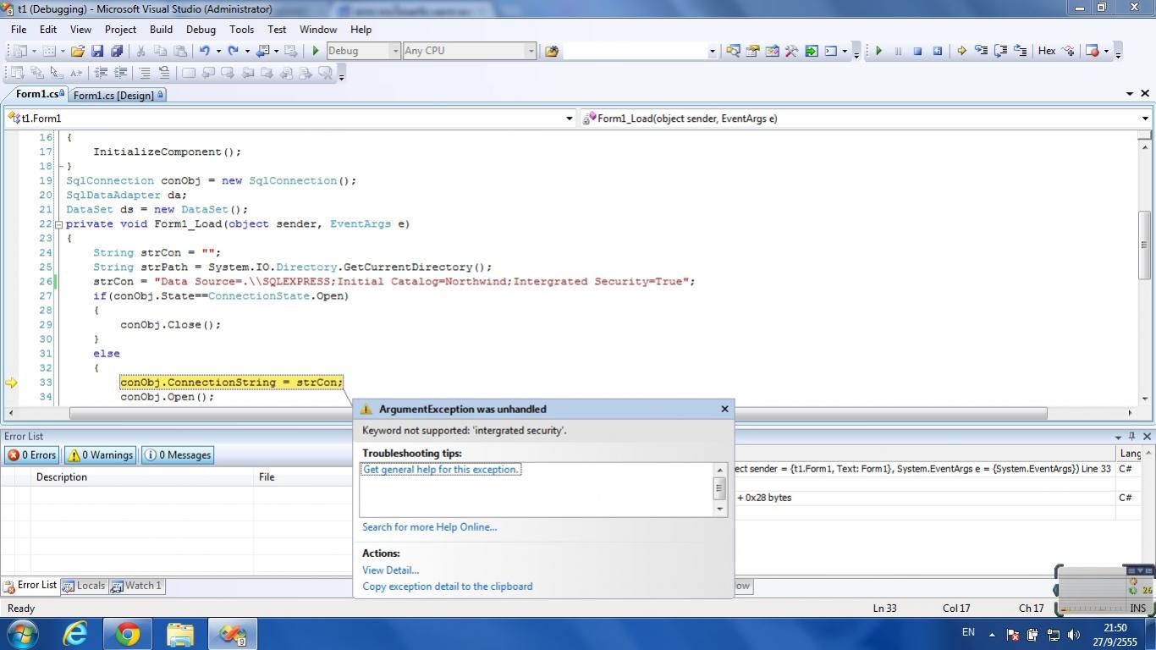The width and height of the screenshot is (1156, 650).
Task: Toggle Hex display in the debug toolbar
Action: click(1047, 51)
